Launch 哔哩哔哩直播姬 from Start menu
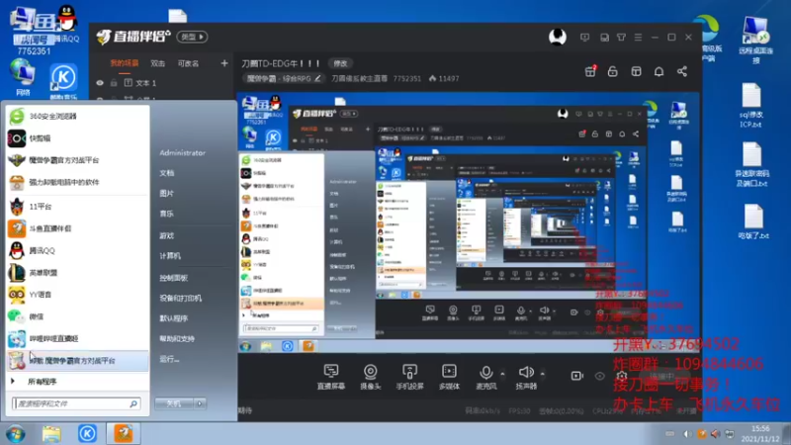This screenshot has height=445, width=791. [77, 338]
